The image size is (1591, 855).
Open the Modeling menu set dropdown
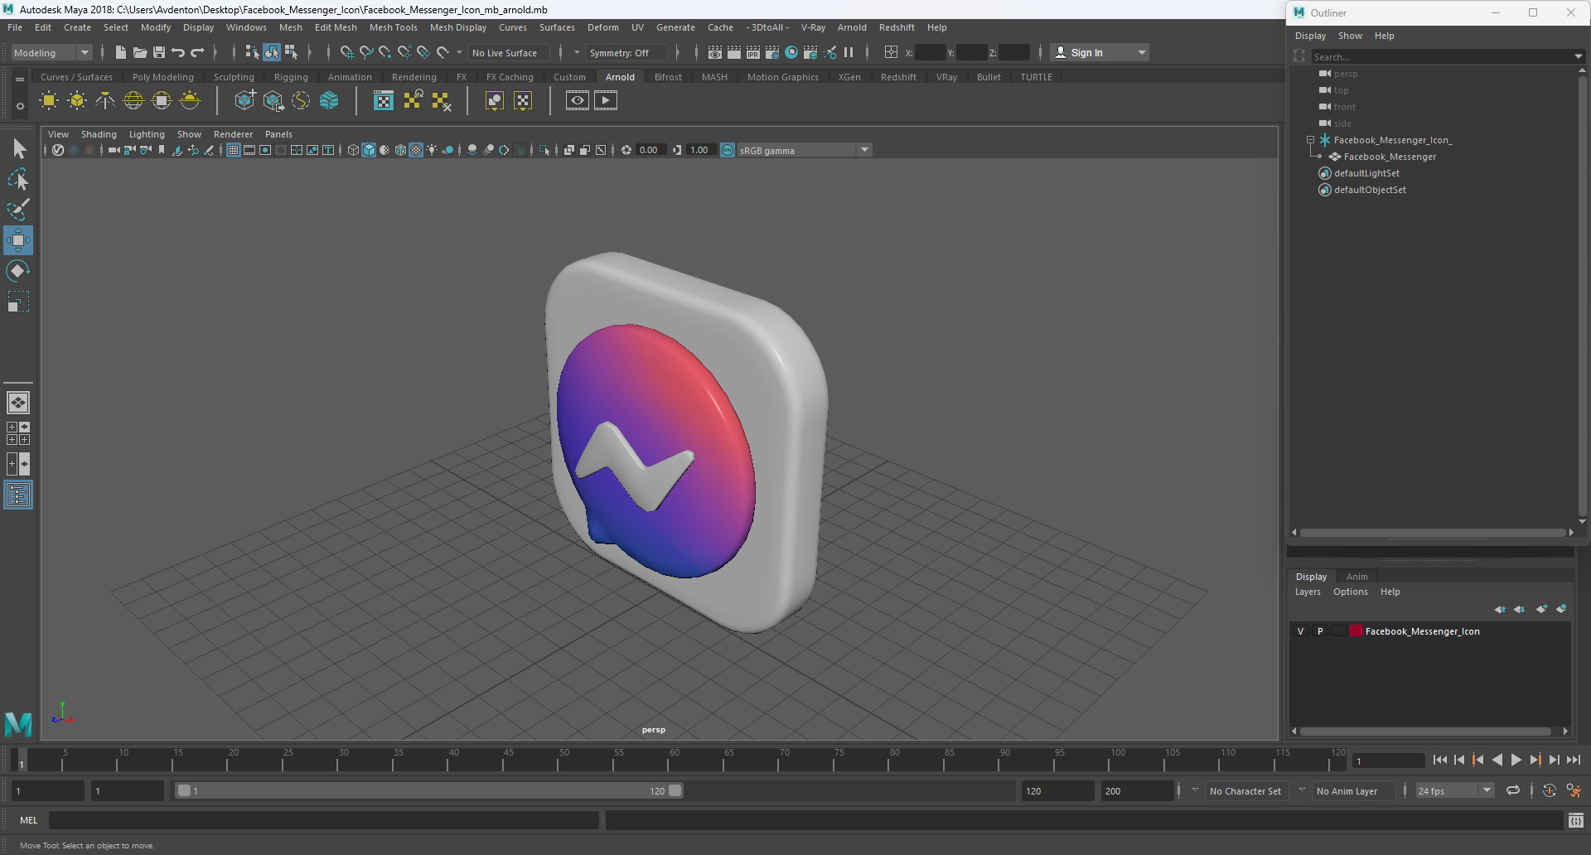point(51,52)
